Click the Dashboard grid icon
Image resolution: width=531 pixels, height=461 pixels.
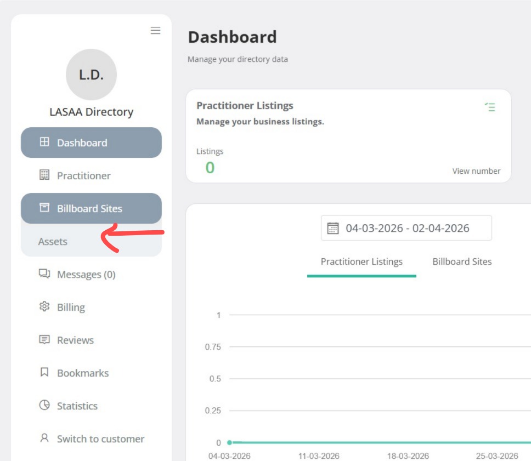click(x=44, y=143)
